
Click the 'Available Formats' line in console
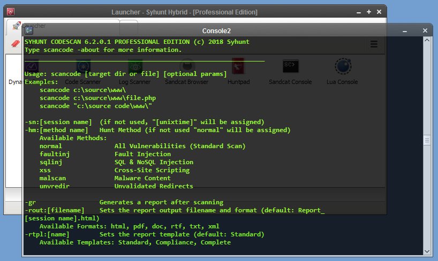(130, 226)
